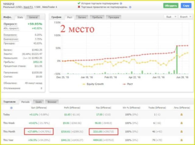
Task: Click the Прирост label in the stats panel
Action: pyautogui.click(x=10, y=24)
